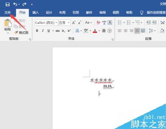Viewport: 166px width, 129px height.
Task: Open the font (字体) dialog launcher
Action: pyautogui.click(x=113, y=39)
